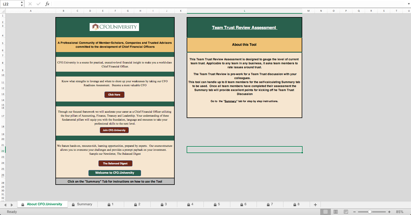The image size is (411, 215).
Task: Adjust the zoom slider handle
Action: click(x=370, y=212)
